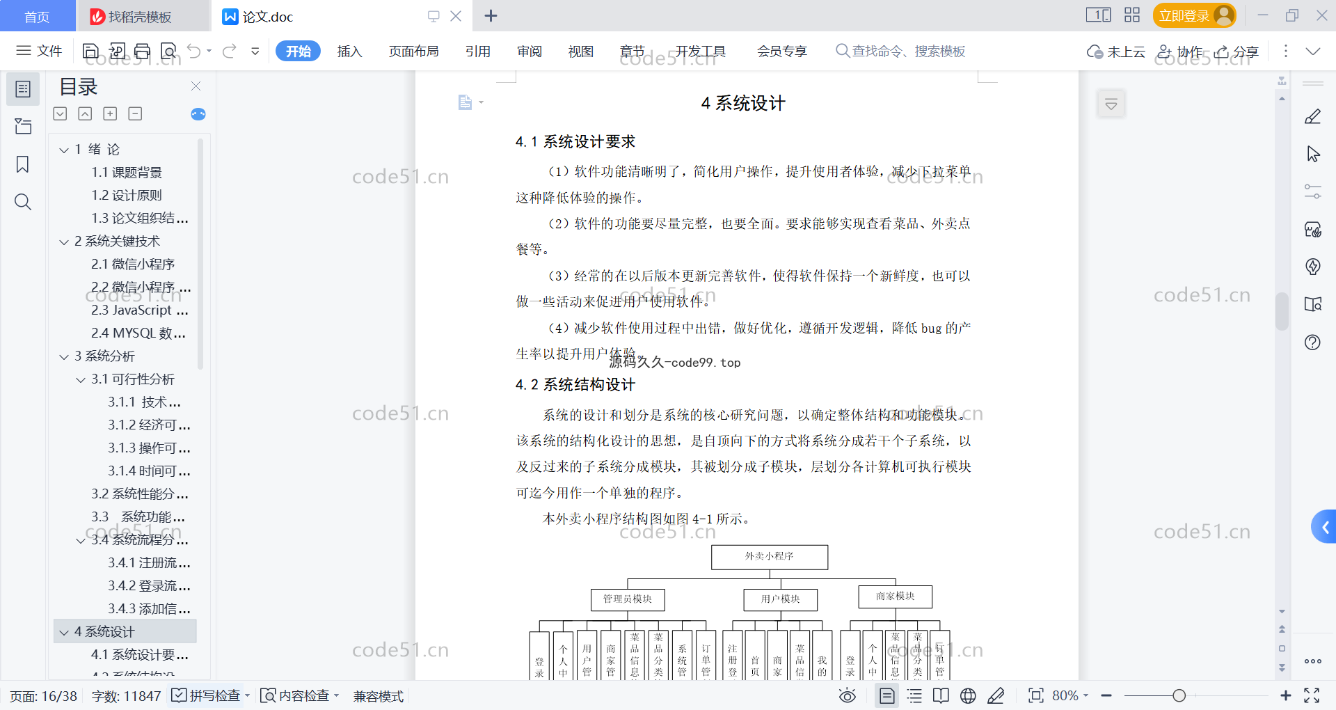Click the 协作 collaborate button

[x=1180, y=51]
